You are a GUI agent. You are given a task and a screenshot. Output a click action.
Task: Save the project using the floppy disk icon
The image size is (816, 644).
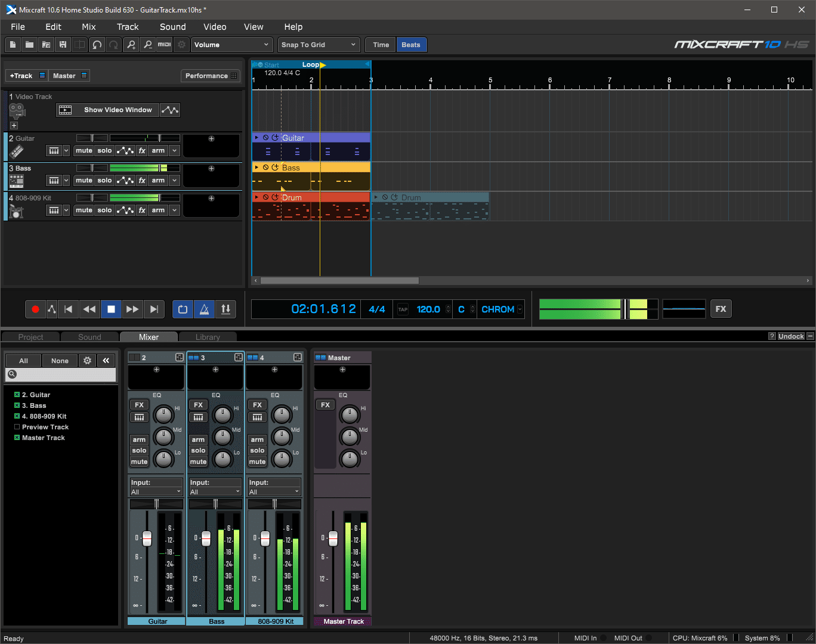63,45
